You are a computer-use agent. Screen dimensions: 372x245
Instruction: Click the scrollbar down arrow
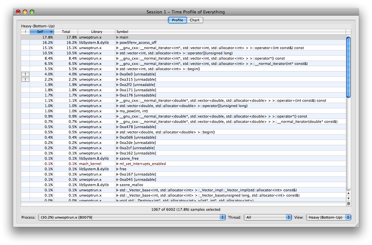(x=348, y=199)
